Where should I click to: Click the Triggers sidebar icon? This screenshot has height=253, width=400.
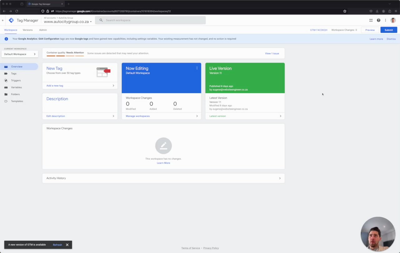(x=6, y=80)
